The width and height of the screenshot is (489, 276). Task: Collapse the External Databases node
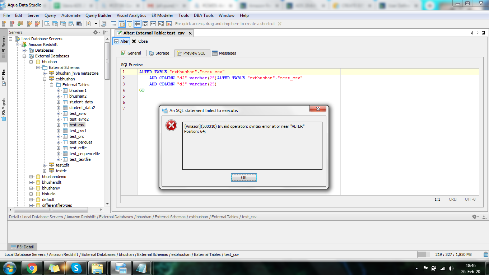(x=24, y=56)
